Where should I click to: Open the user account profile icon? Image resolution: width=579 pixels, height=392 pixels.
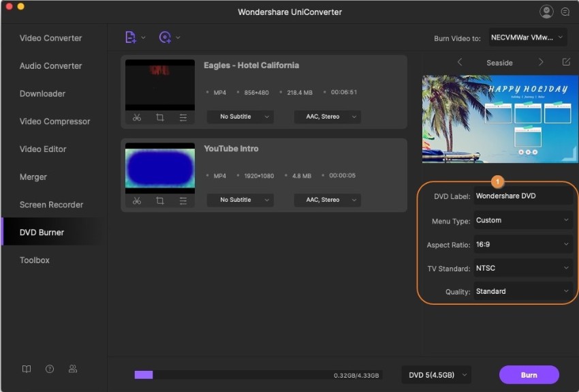coord(546,12)
